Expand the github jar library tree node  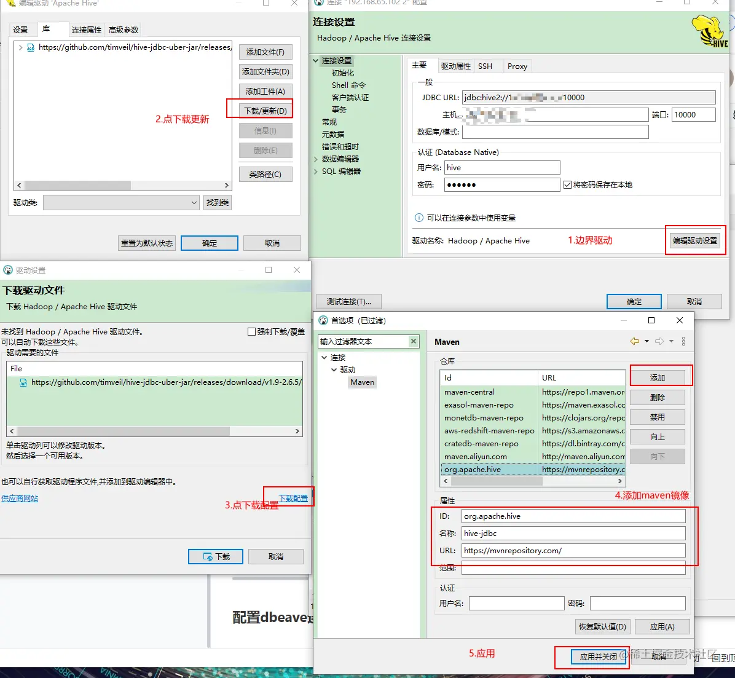tap(20, 47)
